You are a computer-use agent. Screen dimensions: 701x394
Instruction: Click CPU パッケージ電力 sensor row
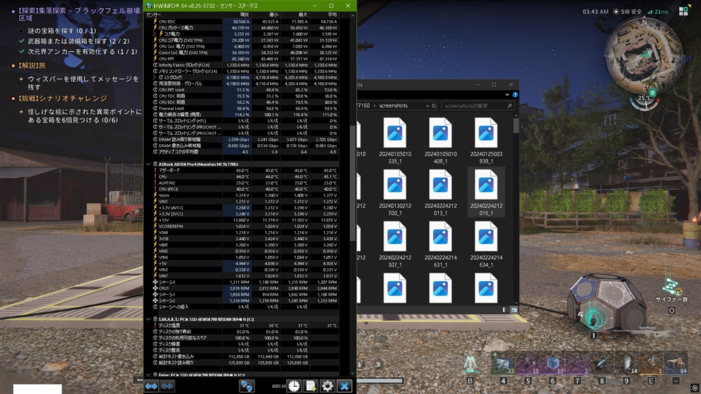[246, 27]
